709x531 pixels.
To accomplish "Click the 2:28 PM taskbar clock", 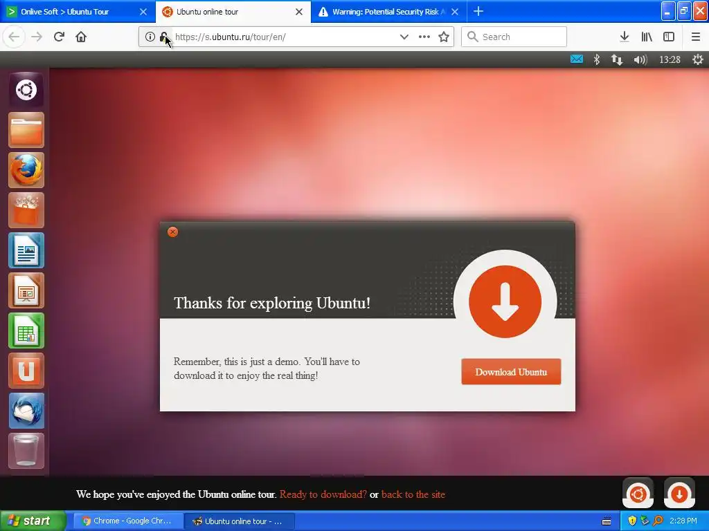I will [683, 521].
